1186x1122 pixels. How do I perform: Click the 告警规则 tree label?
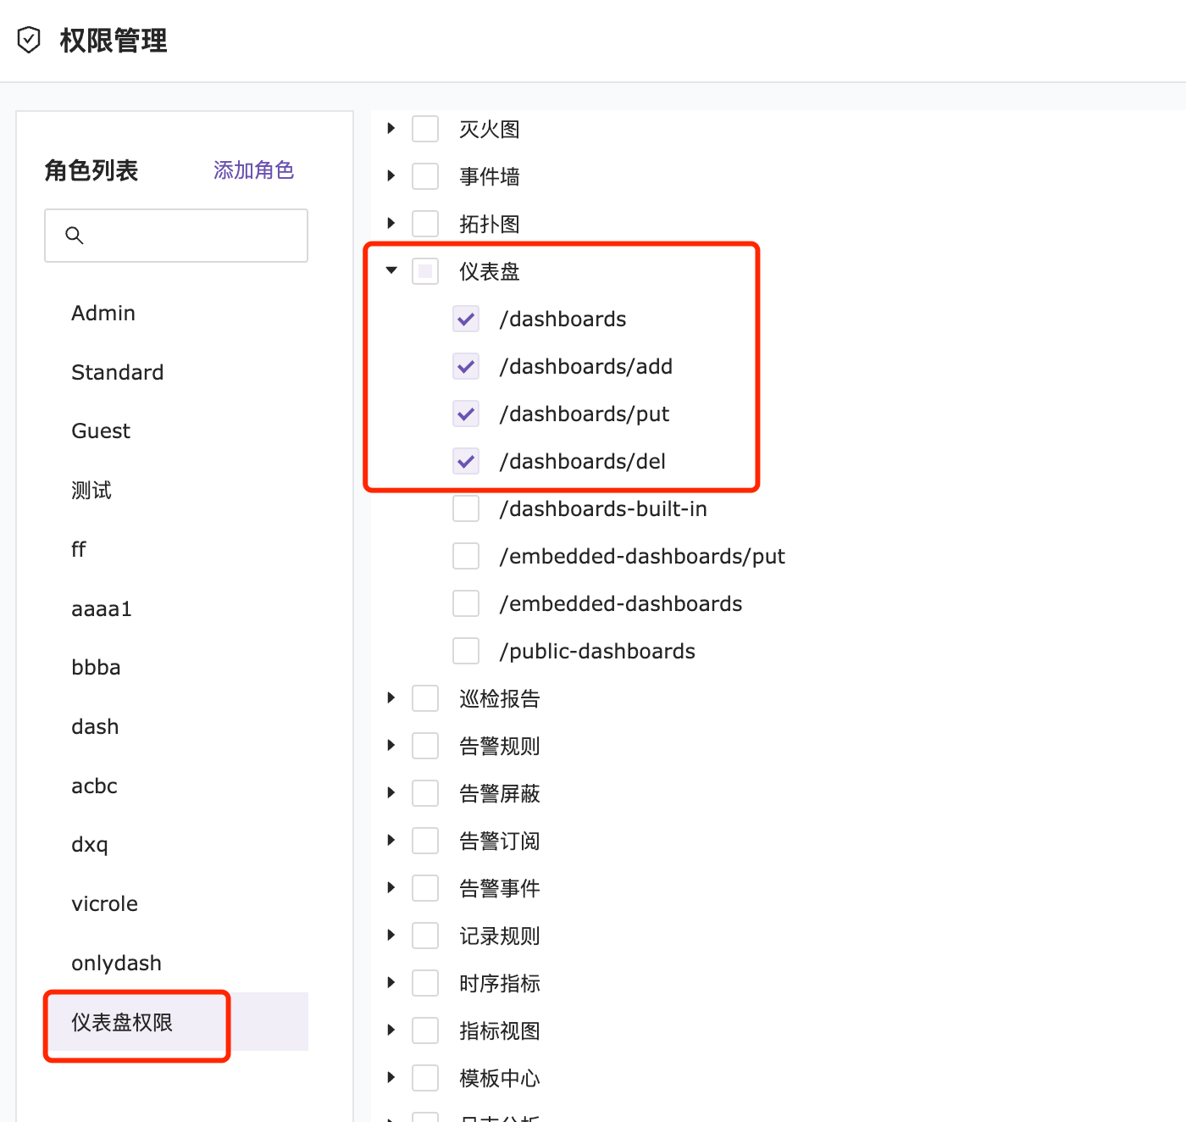[x=500, y=746]
